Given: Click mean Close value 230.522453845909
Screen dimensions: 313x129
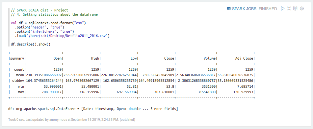Looking at the screenshot, I should 158,75.
